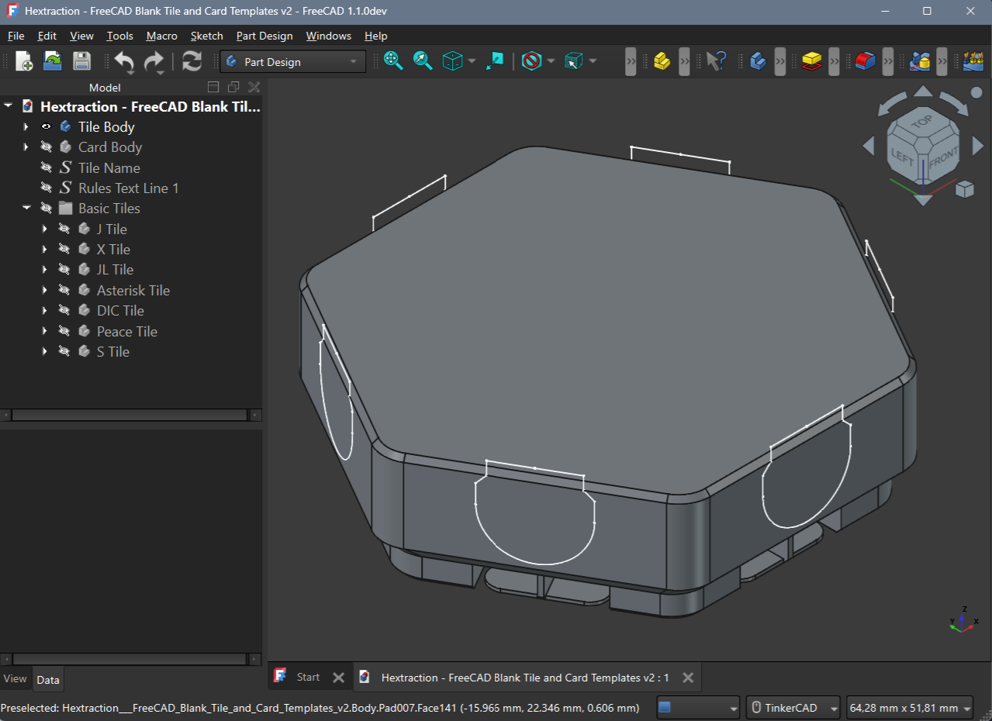The width and height of the screenshot is (992, 721).
Task: Create a new document with the New icon
Action: (x=23, y=61)
